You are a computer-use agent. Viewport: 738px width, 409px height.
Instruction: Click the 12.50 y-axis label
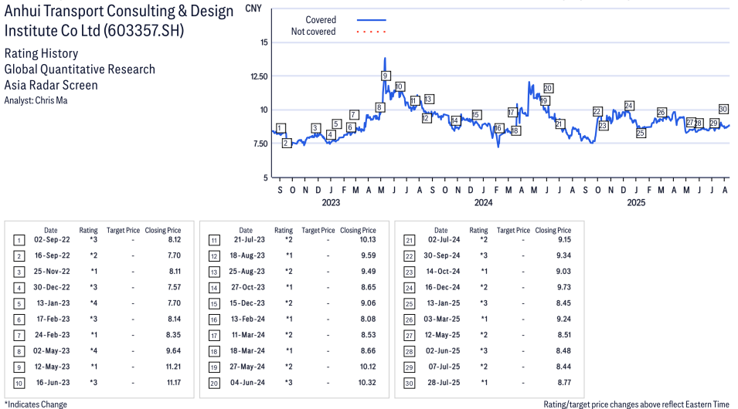click(259, 76)
